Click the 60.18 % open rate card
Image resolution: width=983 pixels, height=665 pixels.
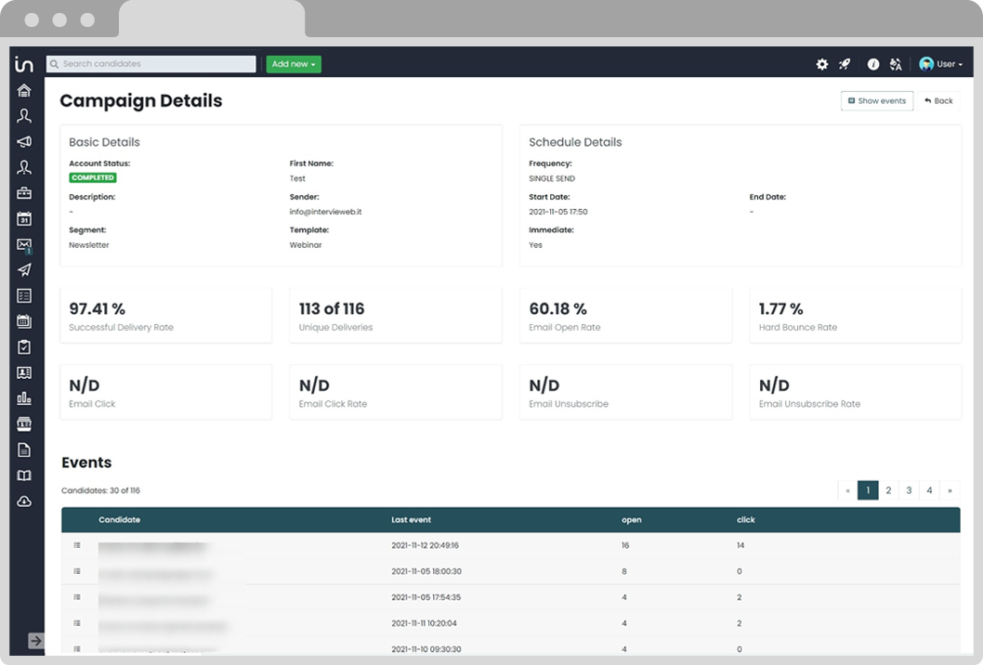pos(625,315)
